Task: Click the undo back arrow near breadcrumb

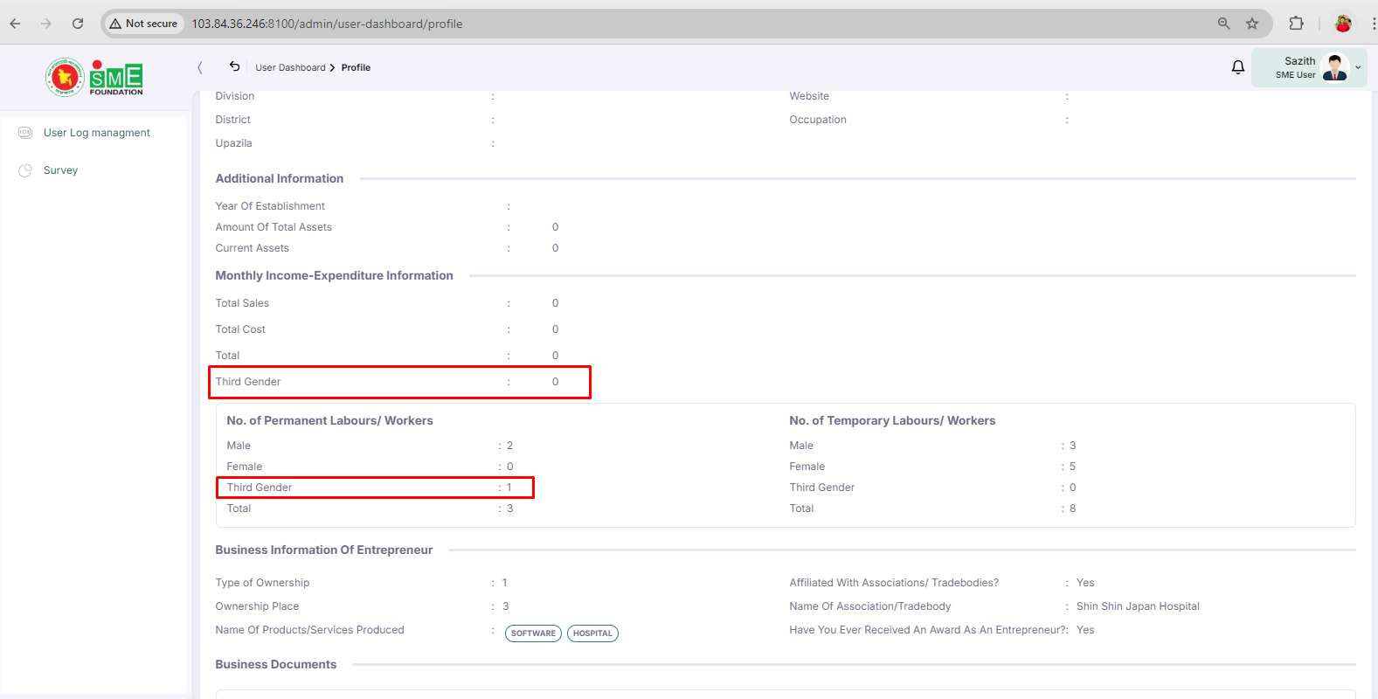Action: click(234, 66)
